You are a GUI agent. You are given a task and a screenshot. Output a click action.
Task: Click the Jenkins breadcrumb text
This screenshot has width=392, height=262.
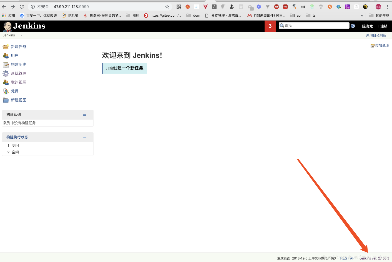9,35
